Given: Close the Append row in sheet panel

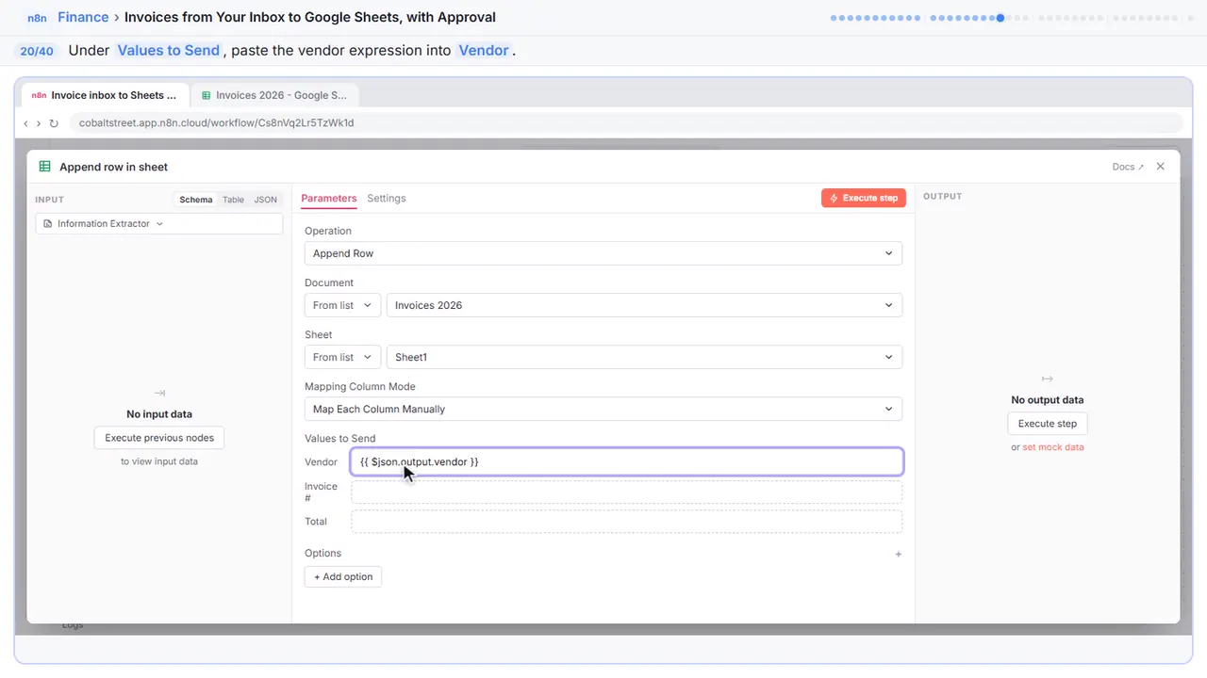Looking at the screenshot, I should [x=1161, y=167].
